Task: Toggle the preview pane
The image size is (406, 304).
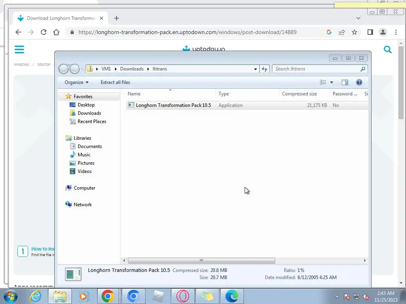Action: point(345,82)
